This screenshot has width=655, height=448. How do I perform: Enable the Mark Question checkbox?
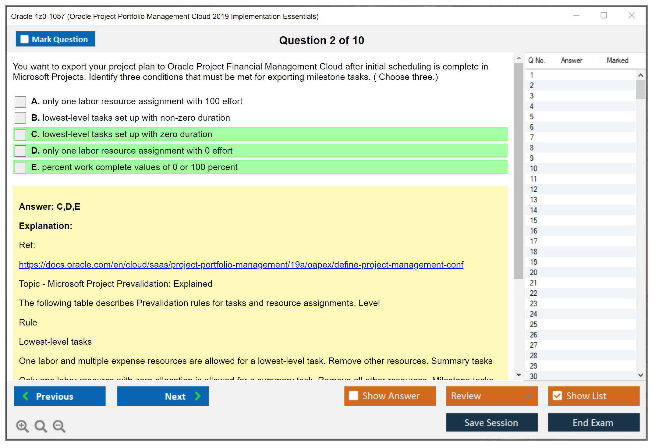(x=24, y=39)
